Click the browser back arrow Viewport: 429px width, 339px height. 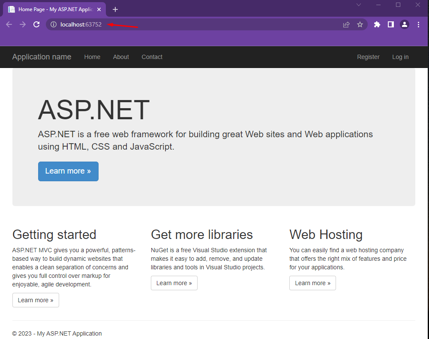click(9, 24)
